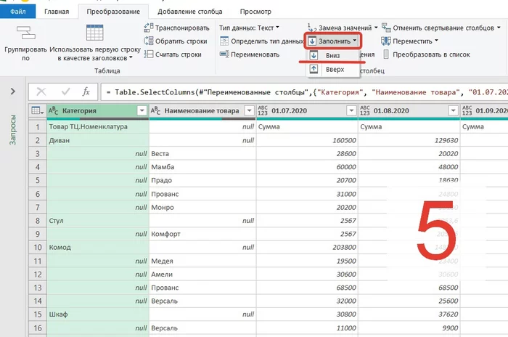
Task: Expand the Запросы queries pane chevron
Action: tap(12, 92)
